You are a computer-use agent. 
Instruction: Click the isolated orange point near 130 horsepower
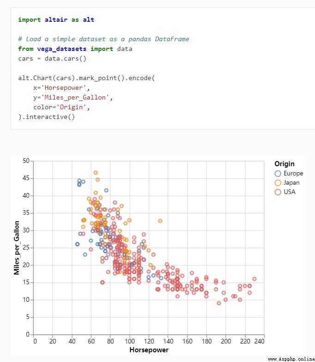point(160,221)
